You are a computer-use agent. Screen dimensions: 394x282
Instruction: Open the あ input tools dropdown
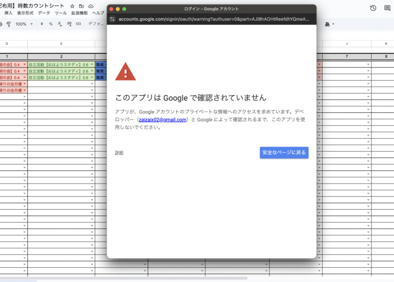[x=329, y=24]
